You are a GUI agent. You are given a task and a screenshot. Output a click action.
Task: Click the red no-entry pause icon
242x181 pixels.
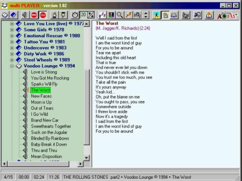coord(34,15)
